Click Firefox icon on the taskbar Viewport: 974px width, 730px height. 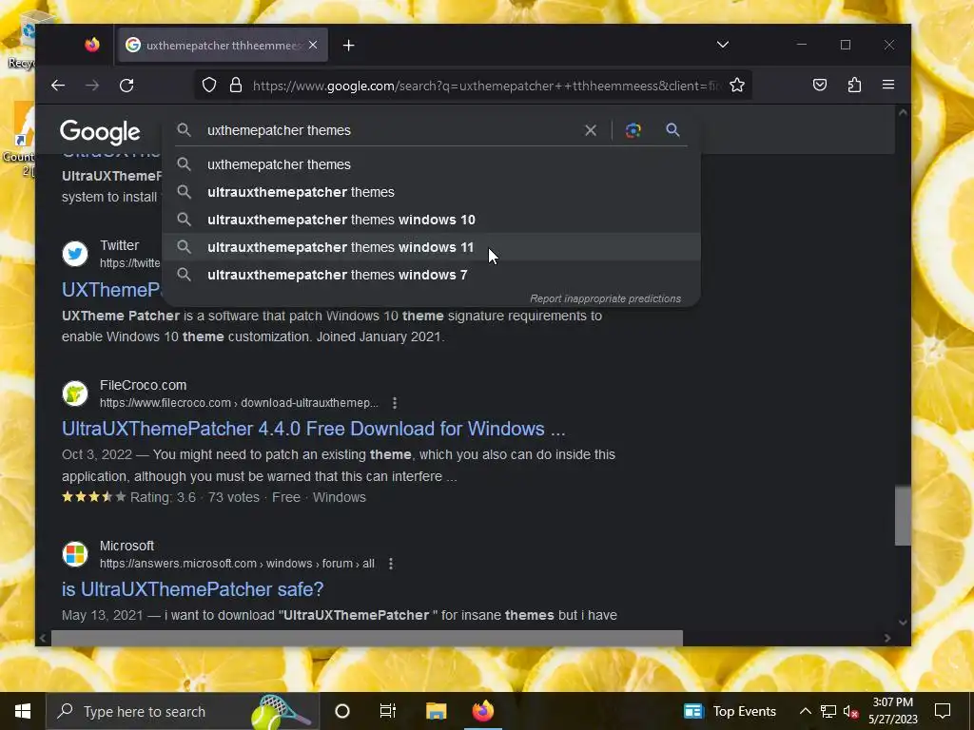click(x=482, y=711)
